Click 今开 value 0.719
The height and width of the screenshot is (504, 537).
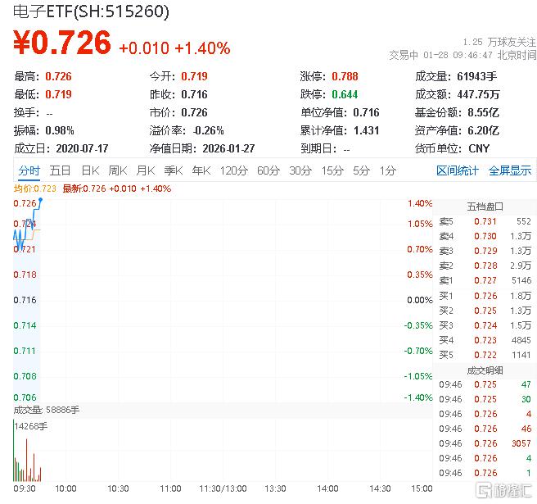pyautogui.click(x=194, y=76)
